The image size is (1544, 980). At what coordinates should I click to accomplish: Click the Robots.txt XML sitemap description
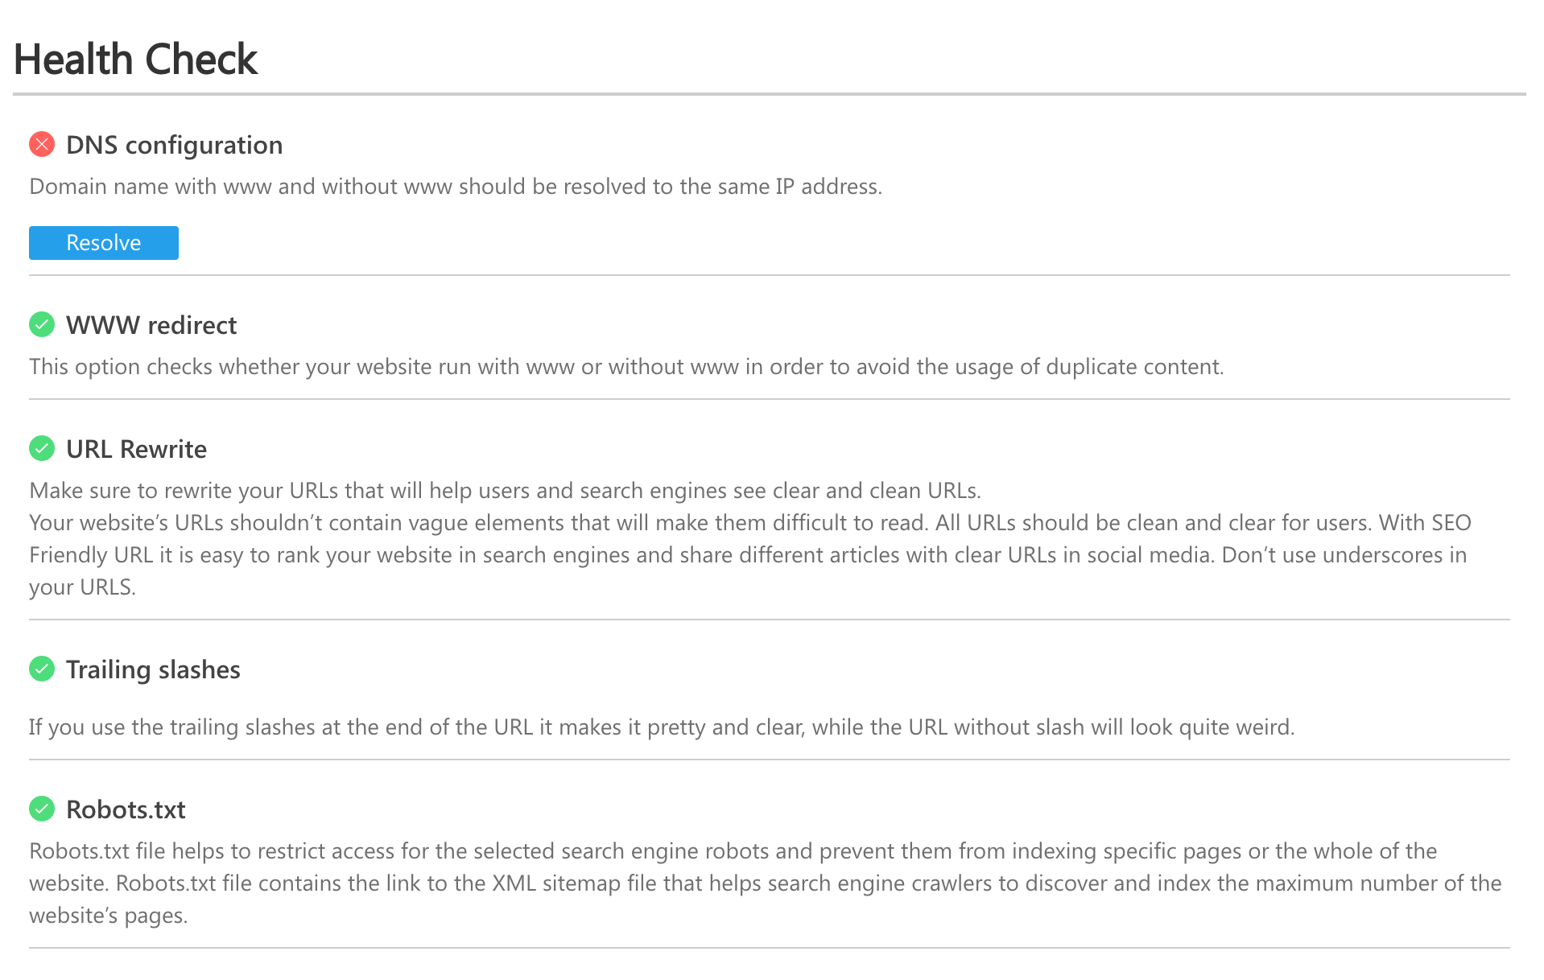click(x=766, y=883)
